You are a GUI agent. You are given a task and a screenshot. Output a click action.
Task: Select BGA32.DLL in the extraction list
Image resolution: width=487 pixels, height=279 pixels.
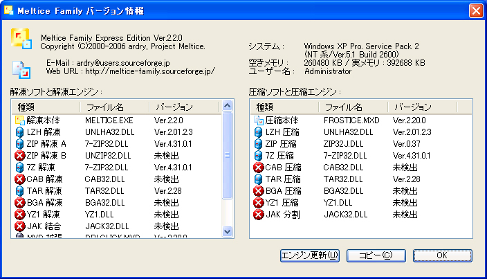pos(104,203)
